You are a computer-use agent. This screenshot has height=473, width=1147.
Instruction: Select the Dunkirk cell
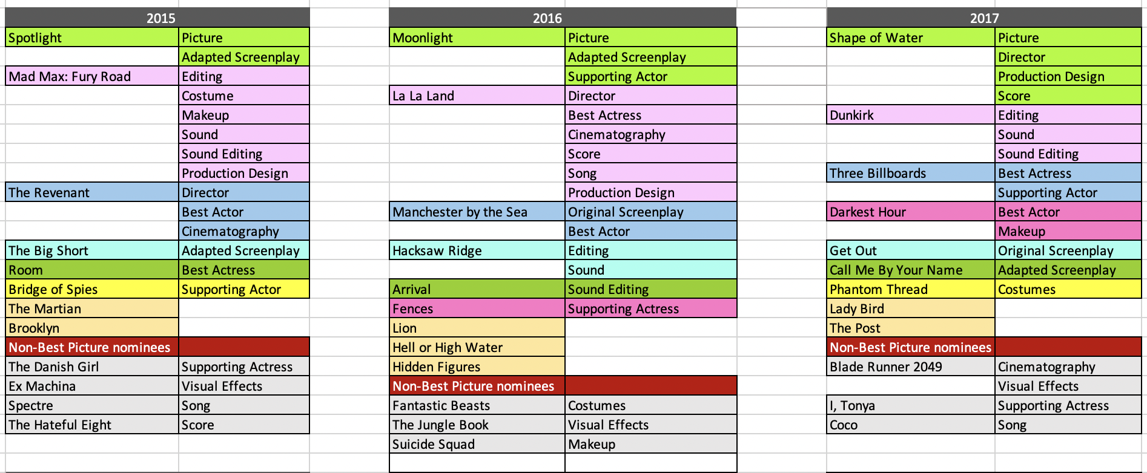point(910,115)
